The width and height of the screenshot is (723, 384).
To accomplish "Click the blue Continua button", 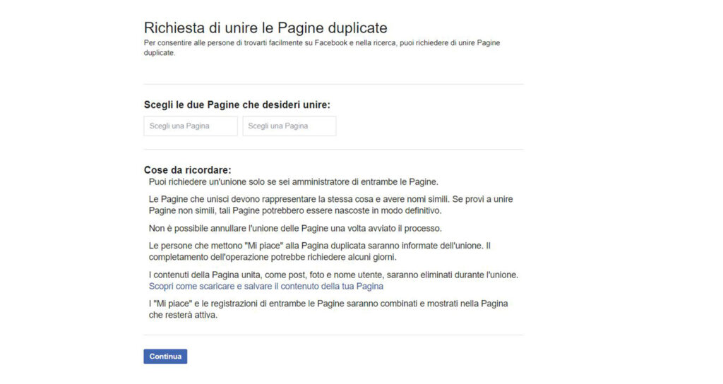I will pos(165,356).
